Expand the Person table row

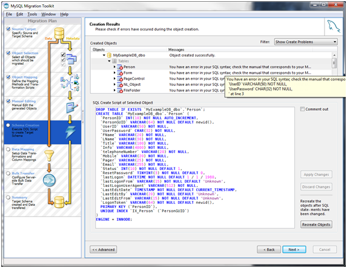114,67
